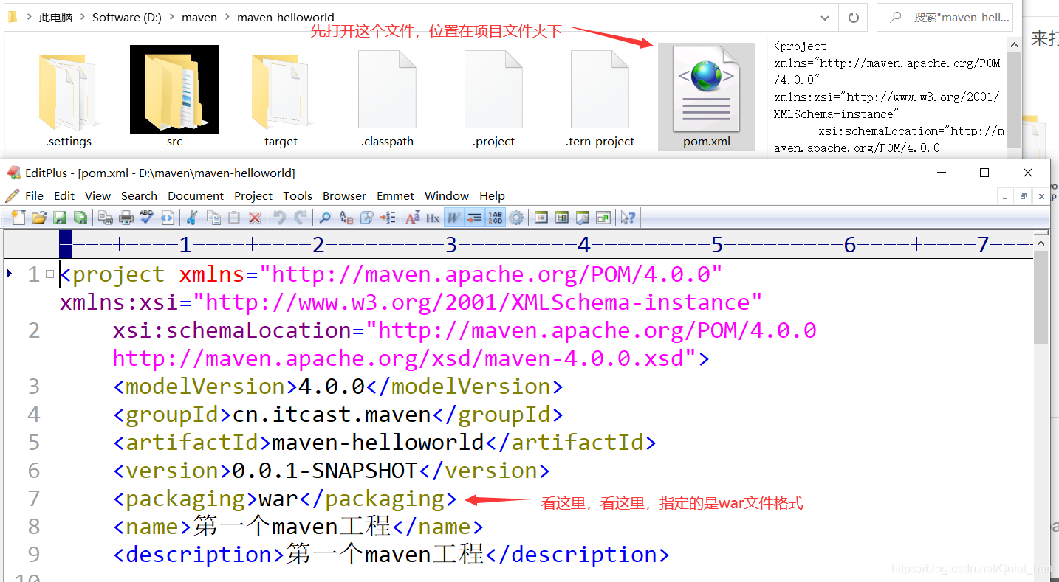
Task: Expand the Explorer address bar history dropdown
Action: click(x=824, y=17)
